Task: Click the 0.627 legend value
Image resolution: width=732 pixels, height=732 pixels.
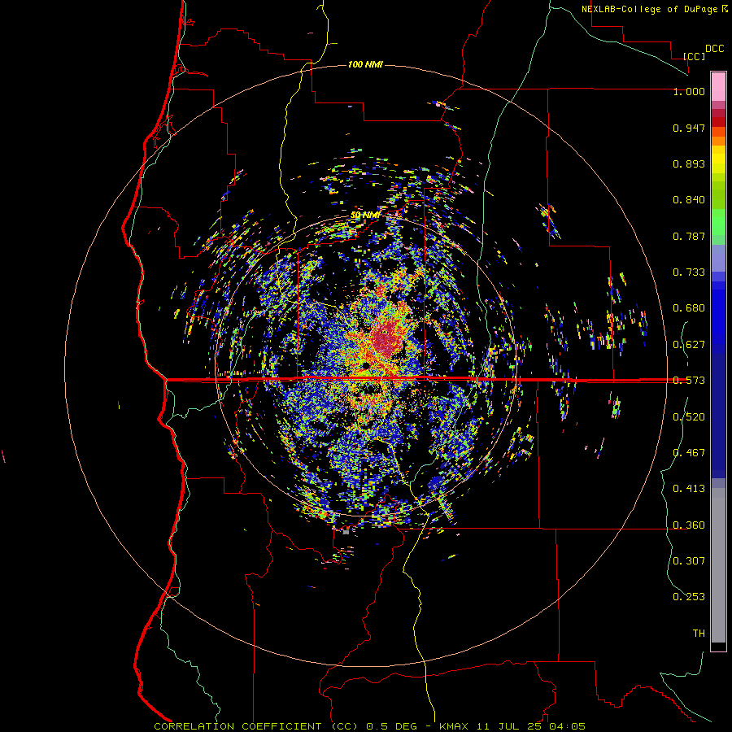Action: coord(689,345)
